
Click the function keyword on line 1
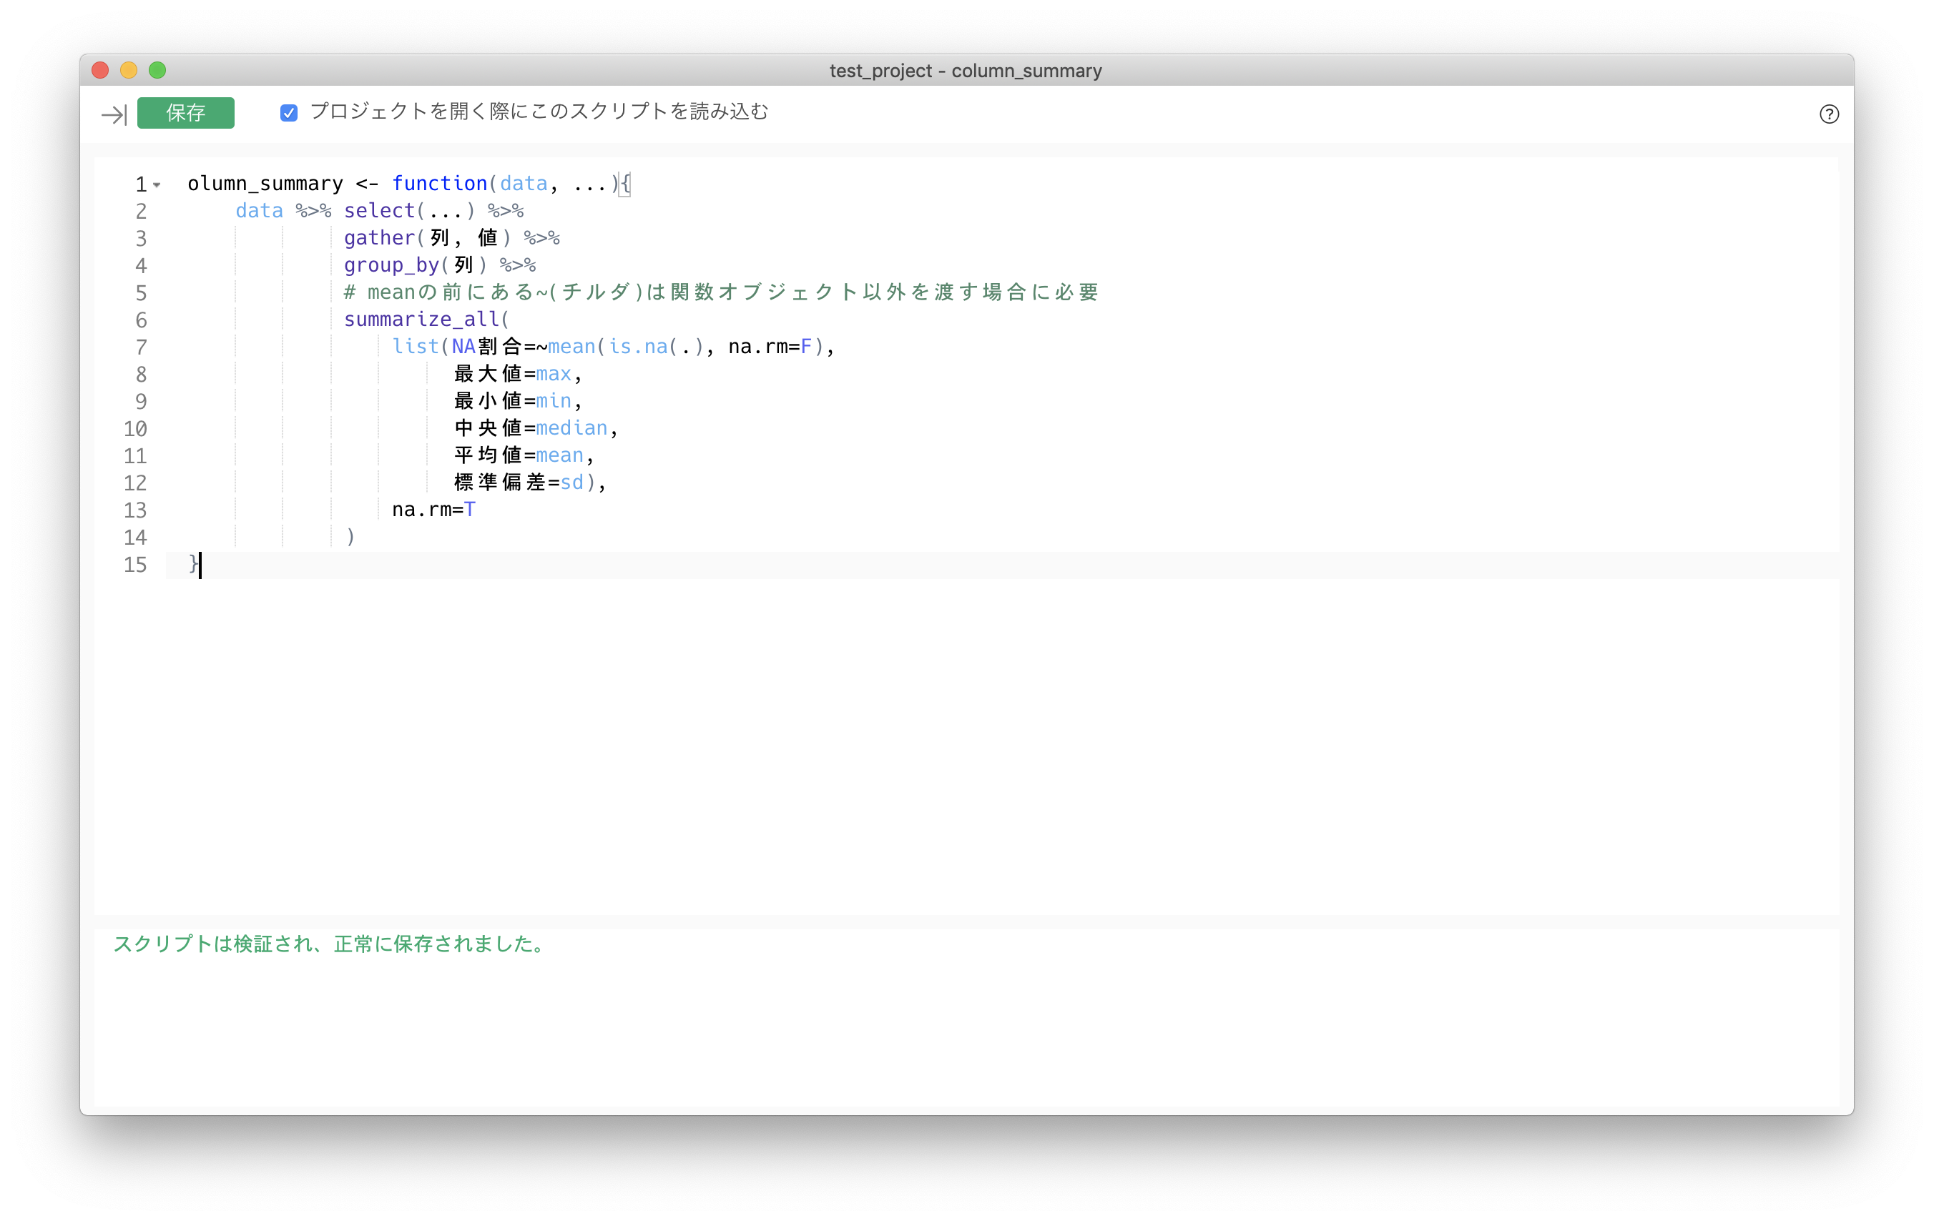tap(439, 184)
